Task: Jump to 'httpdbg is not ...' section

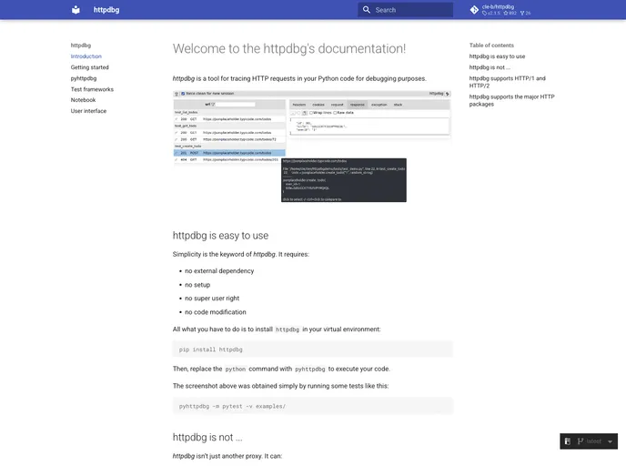Action: [490, 67]
